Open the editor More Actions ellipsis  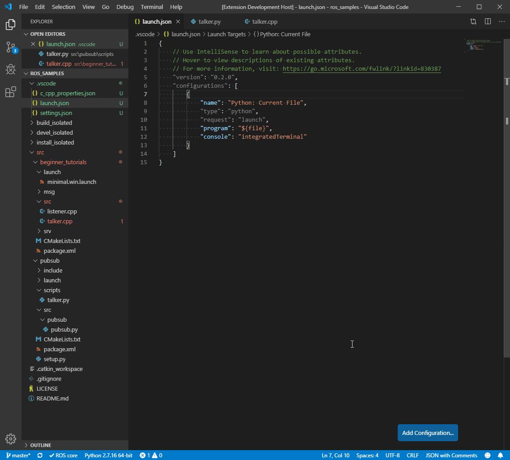coord(501,21)
